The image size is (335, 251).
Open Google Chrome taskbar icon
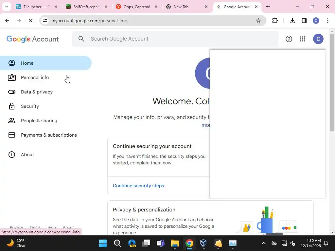click(189, 243)
